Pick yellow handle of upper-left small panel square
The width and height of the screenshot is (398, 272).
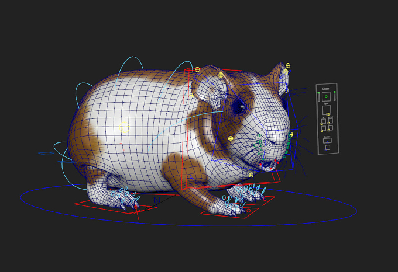tap(321, 124)
